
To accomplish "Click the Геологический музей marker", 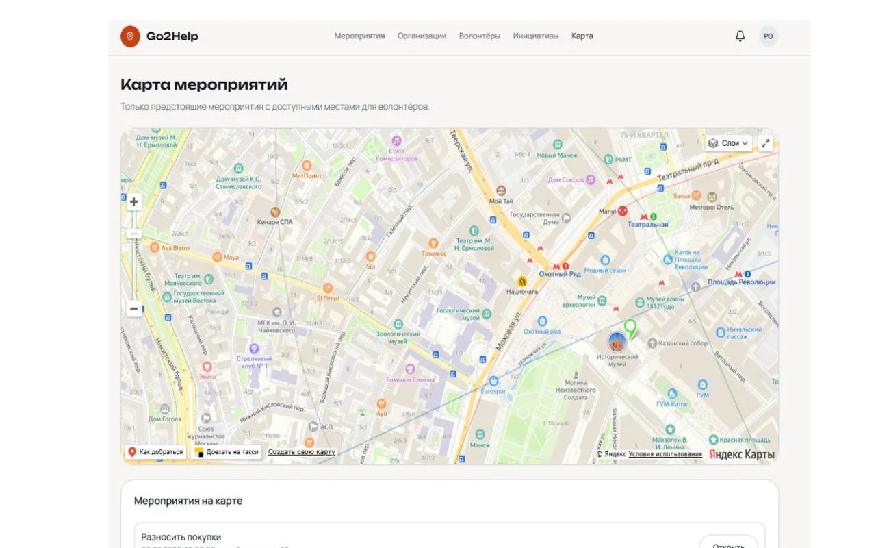I will click(487, 314).
